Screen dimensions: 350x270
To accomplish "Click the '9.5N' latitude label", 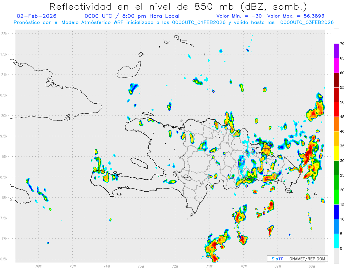I will pos(4,136).
